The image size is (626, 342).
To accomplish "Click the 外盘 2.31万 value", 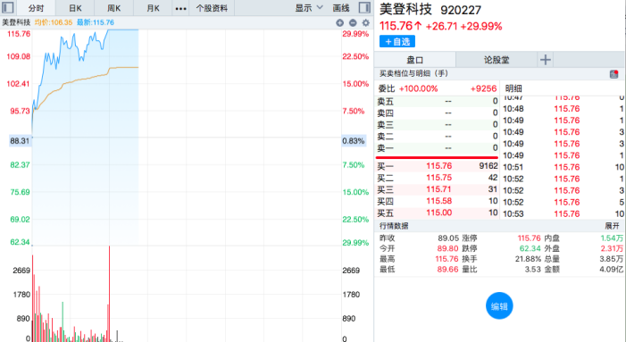I will tap(612, 248).
